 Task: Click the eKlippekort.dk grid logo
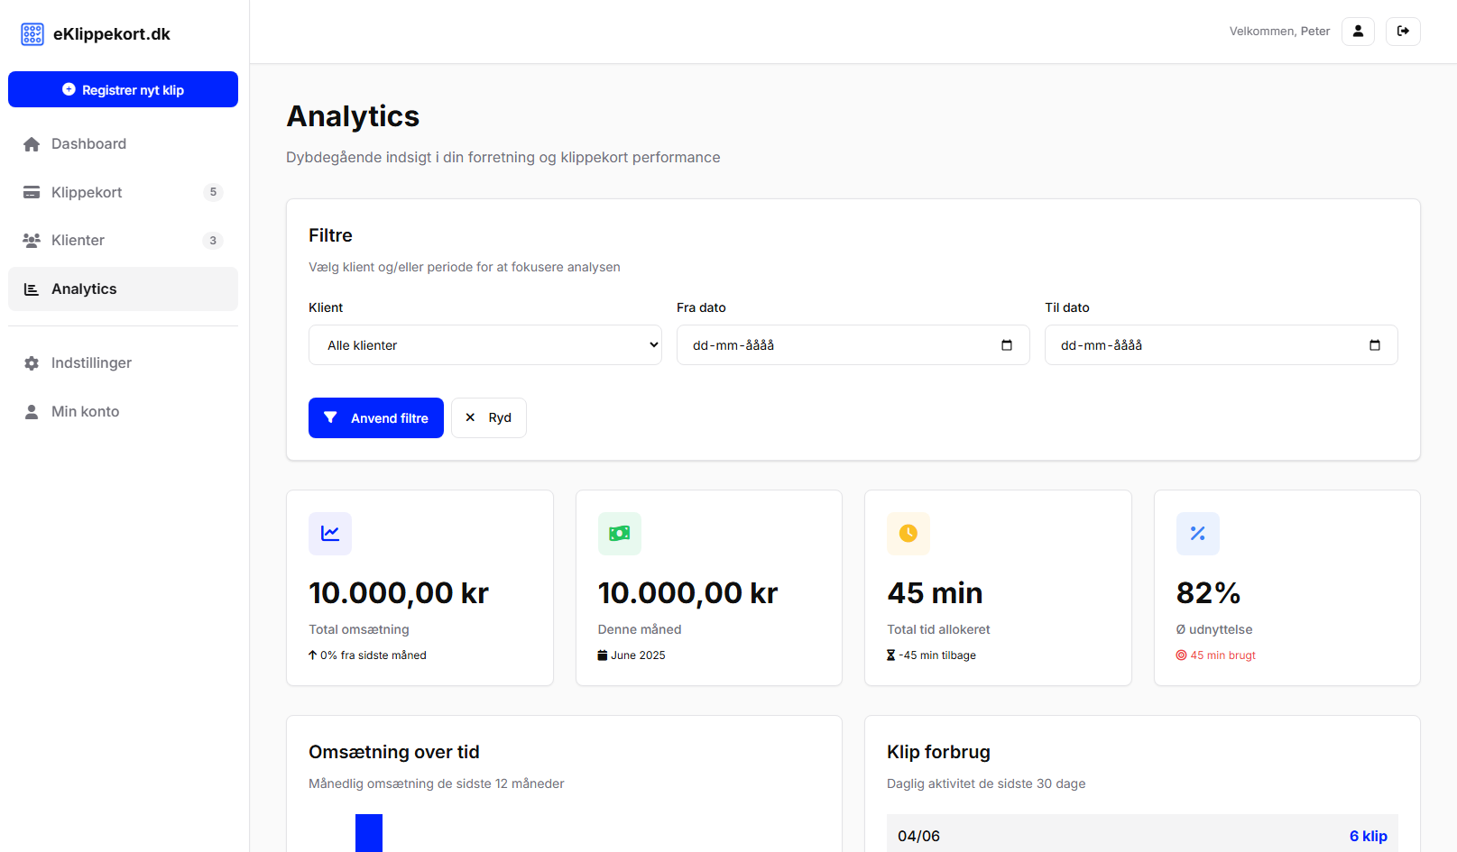tap(32, 33)
